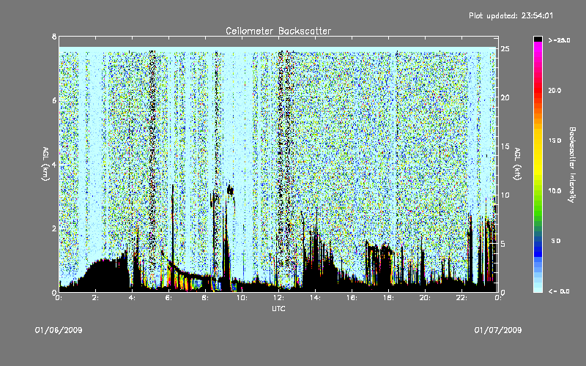586x366 pixels.
Task: Click the '10:' hour tick on the UTC axis
Action: (242, 298)
